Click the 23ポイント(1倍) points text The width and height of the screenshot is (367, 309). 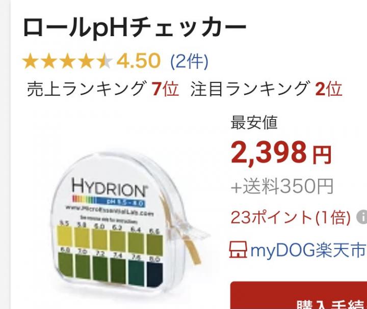click(x=291, y=217)
